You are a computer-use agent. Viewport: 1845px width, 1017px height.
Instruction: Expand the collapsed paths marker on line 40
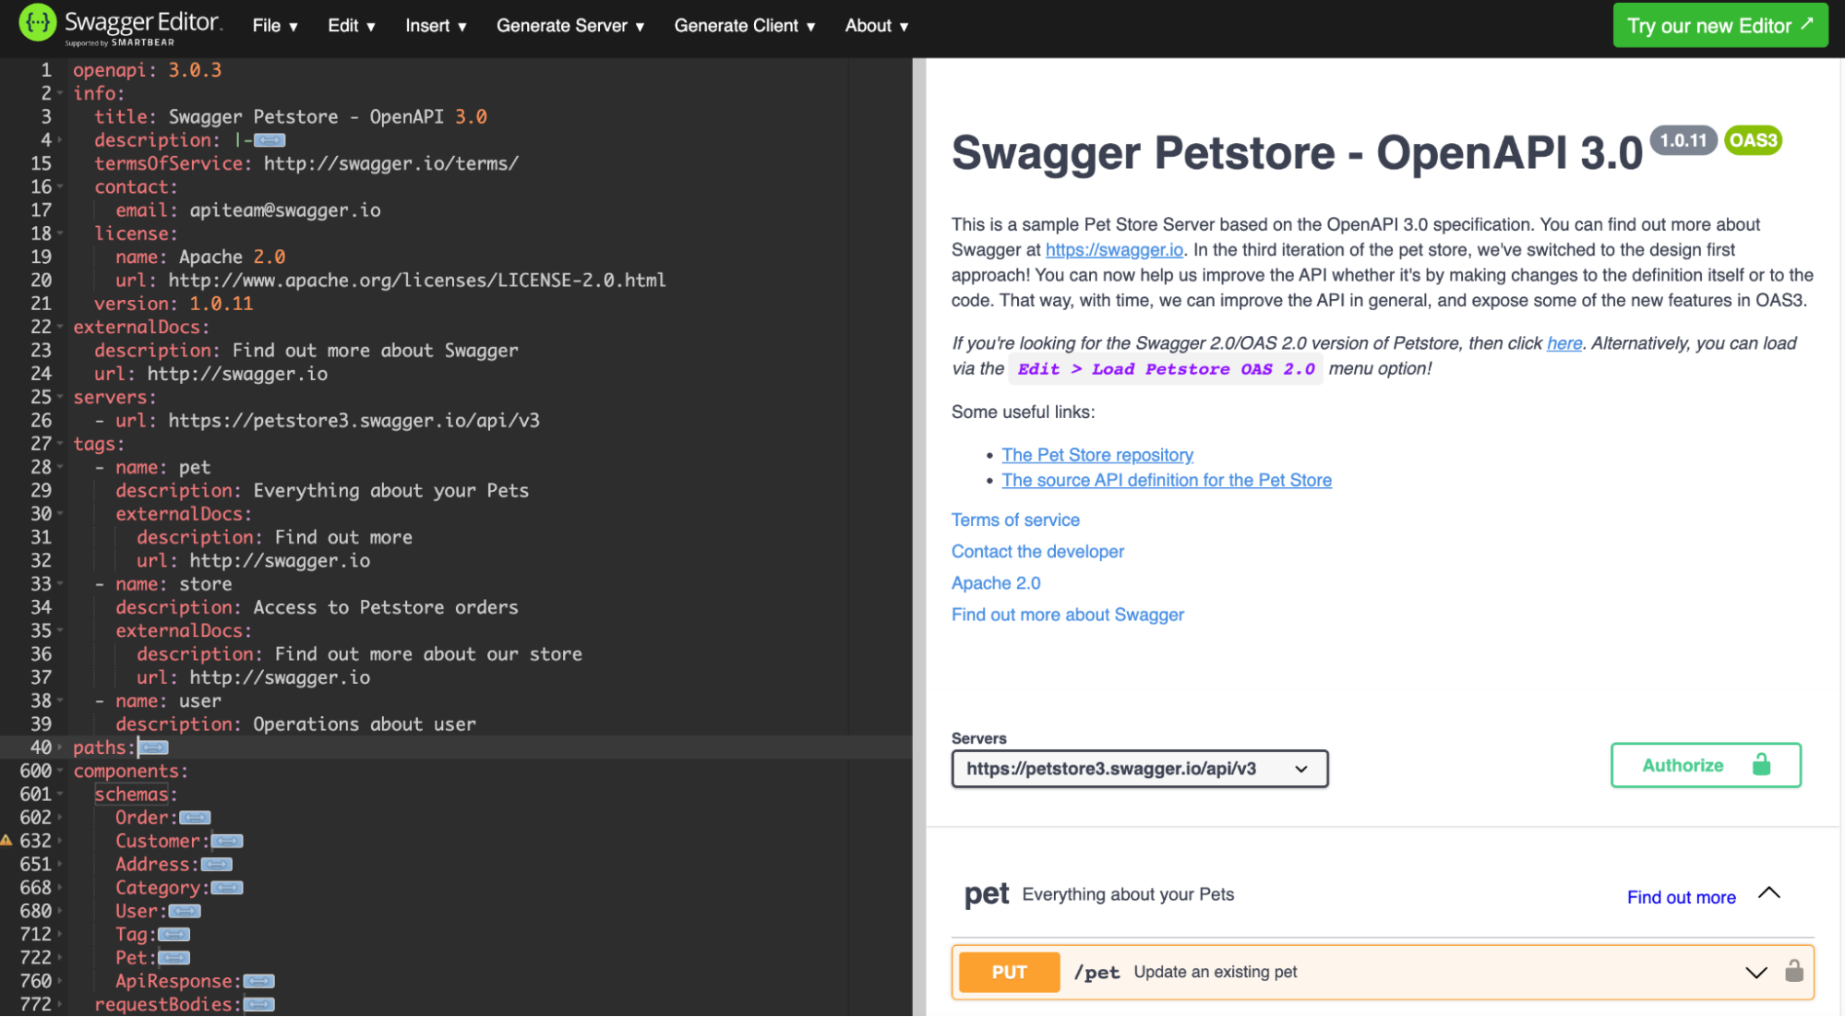153,748
